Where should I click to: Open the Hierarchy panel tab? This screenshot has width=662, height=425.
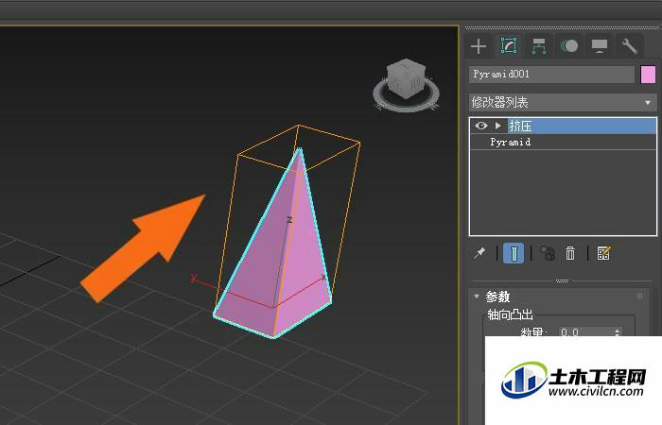click(539, 46)
